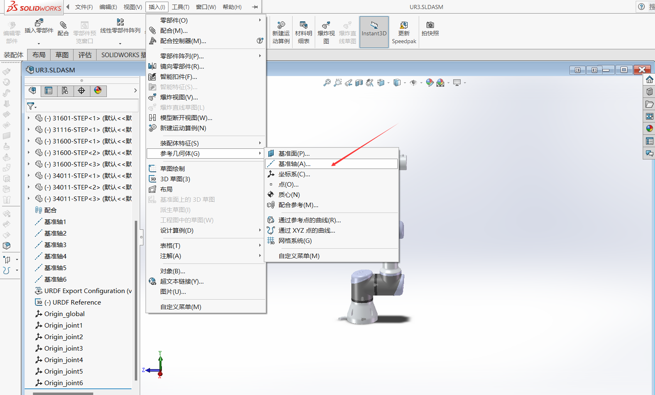Screen dimensions: 655x395
Task: Toggle the Instant3D button
Action: 374,32
